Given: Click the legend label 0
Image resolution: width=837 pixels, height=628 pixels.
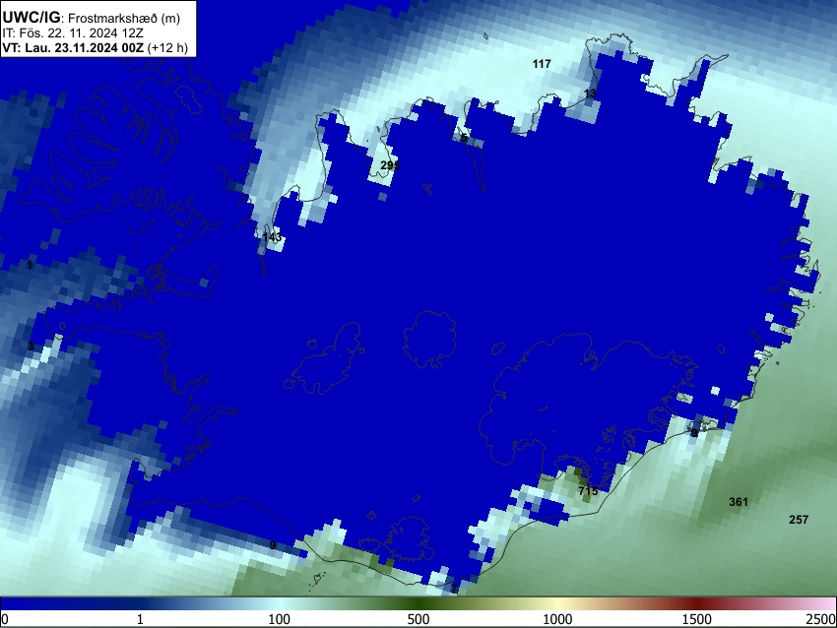Looking at the screenshot, I should click(5, 619).
